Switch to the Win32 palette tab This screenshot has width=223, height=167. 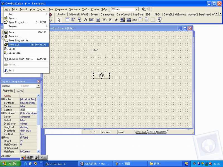coord(85,14)
